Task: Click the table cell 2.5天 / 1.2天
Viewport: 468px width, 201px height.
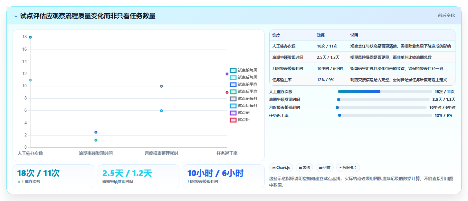Action: 330,57
